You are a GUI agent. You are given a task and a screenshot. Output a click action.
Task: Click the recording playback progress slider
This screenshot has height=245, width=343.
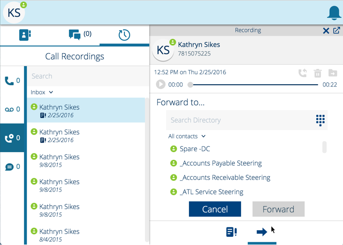click(x=254, y=85)
